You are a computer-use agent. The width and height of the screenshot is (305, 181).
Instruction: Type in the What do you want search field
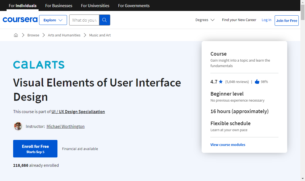pos(84,20)
